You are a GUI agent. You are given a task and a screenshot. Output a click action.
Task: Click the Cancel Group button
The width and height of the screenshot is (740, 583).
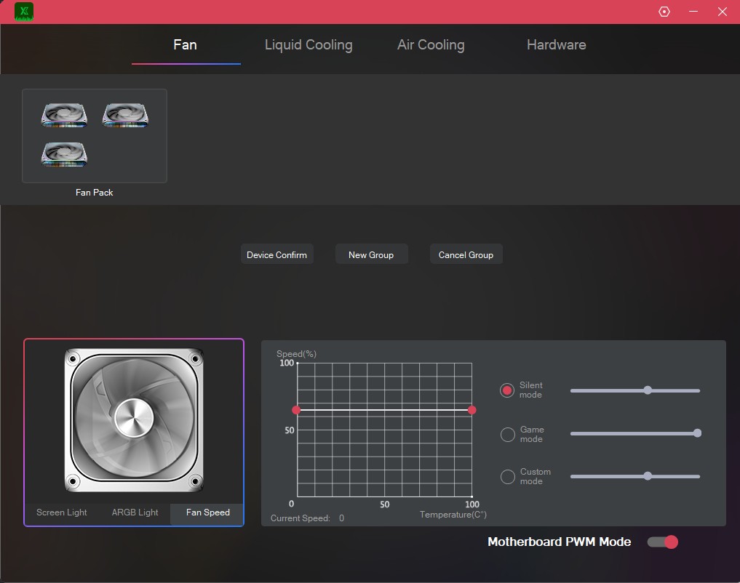466,254
